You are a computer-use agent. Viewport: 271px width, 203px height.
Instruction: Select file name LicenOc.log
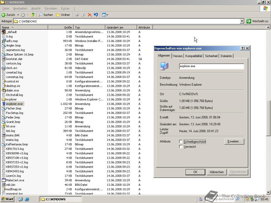pyautogui.click(x=13, y=176)
